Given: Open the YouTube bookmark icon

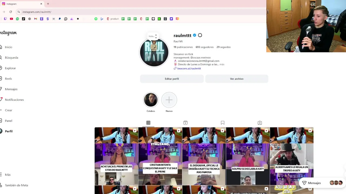Looking at the screenshot, I should (11, 19).
